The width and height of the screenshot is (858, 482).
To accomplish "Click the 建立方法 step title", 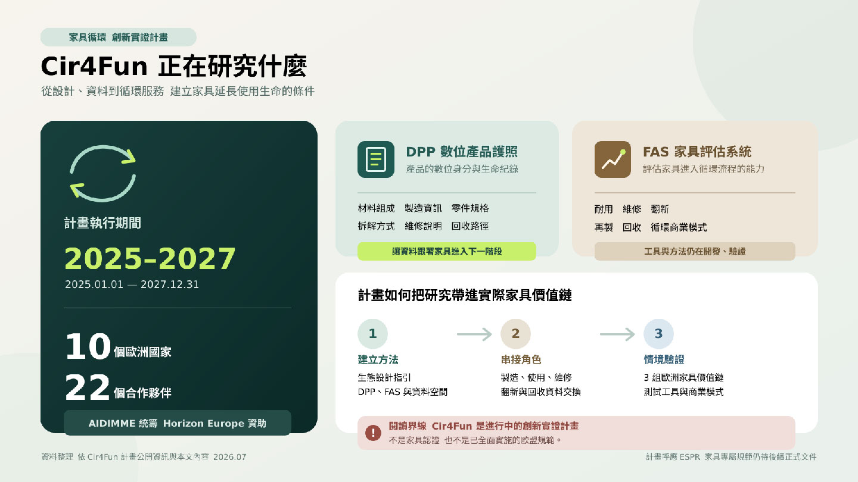I will pos(378,359).
